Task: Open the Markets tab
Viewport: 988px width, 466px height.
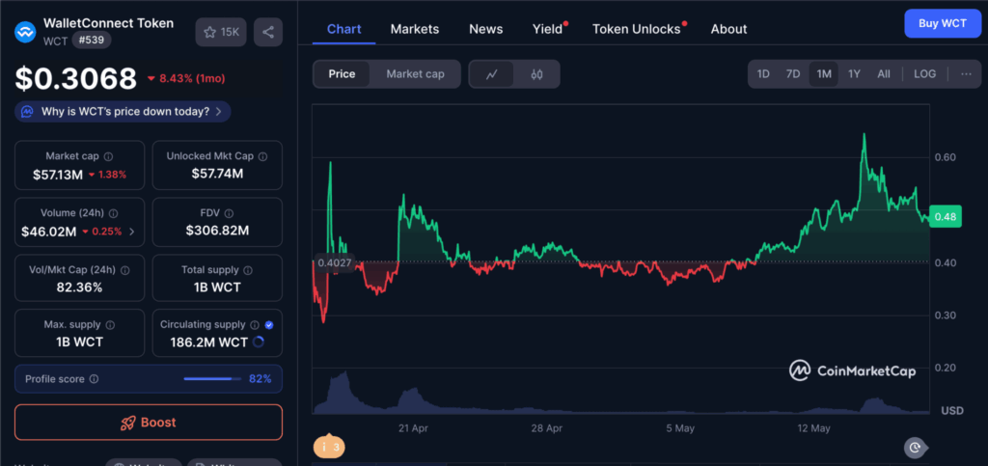Action: [x=415, y=29]
